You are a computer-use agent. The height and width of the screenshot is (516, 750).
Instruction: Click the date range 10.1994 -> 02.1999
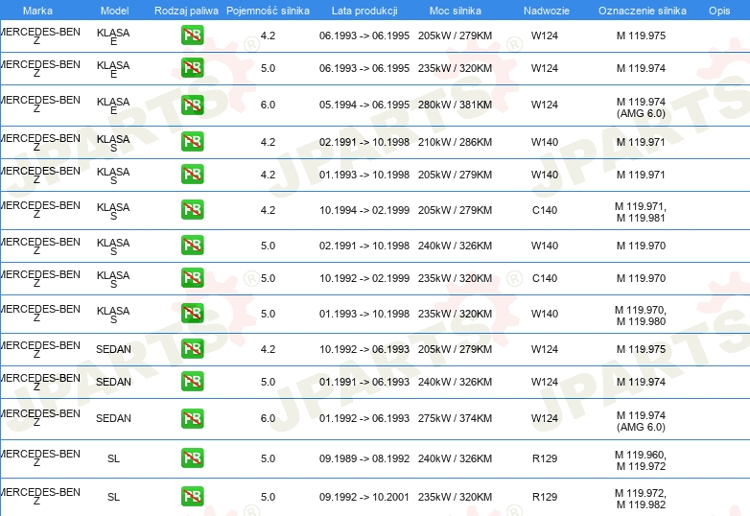click(x=364, y=210)
